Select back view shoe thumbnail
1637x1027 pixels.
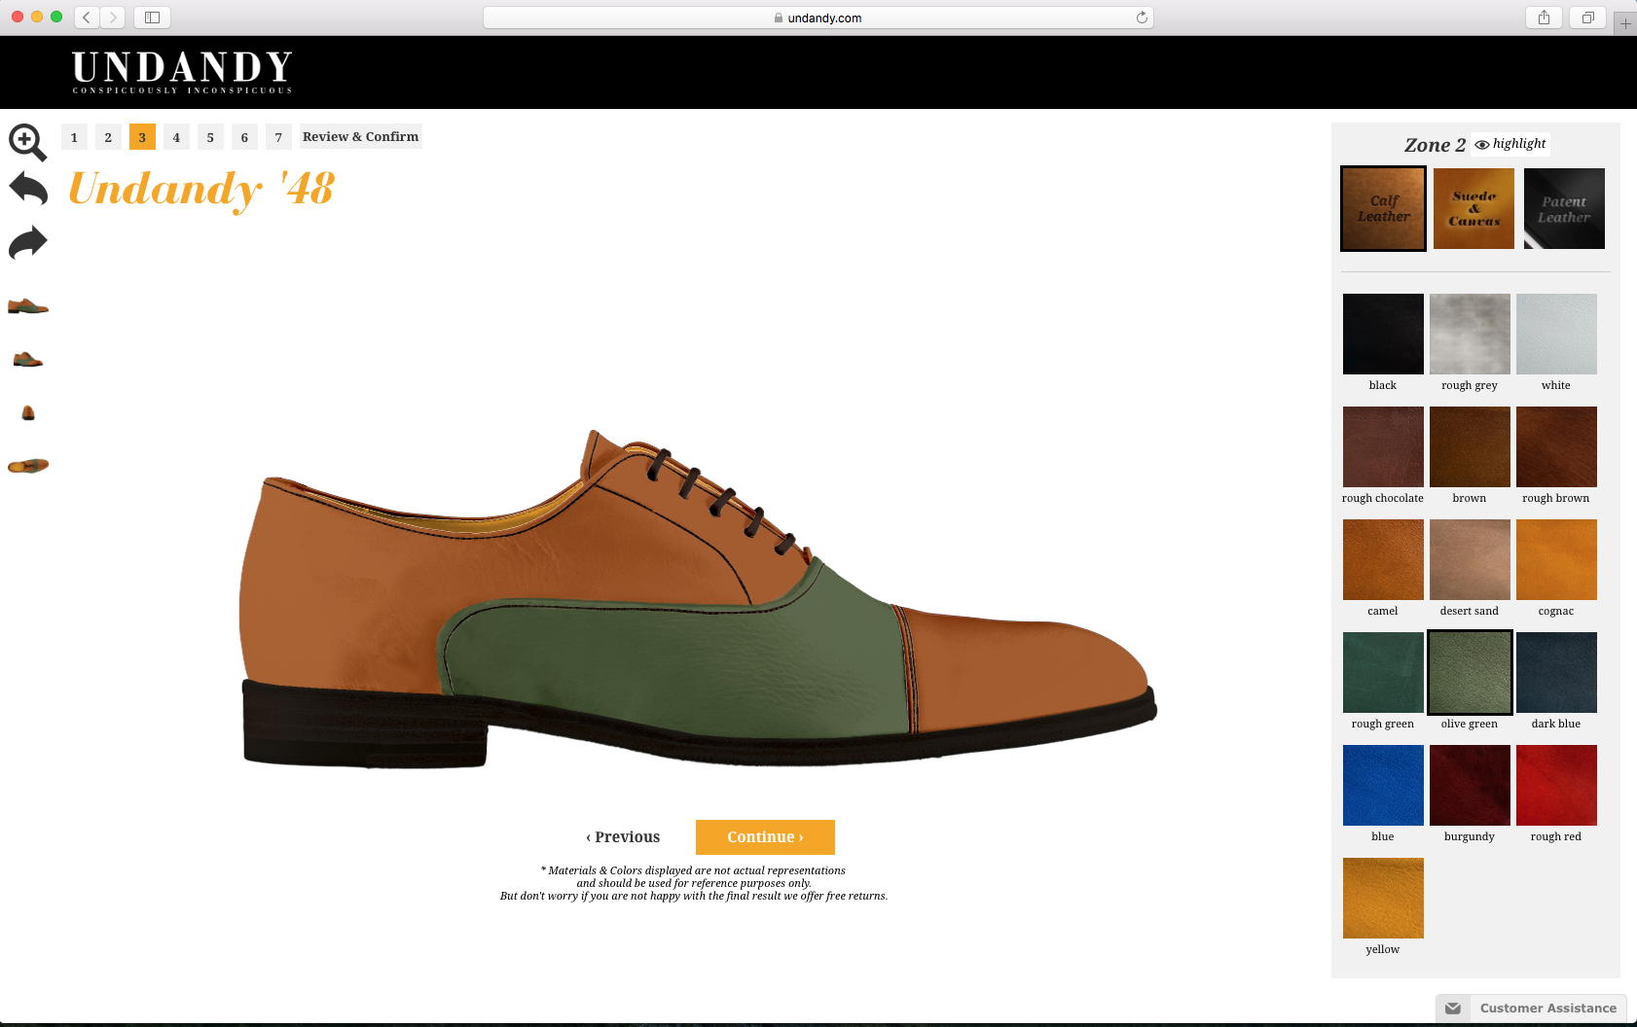click(x=28, y=412)
